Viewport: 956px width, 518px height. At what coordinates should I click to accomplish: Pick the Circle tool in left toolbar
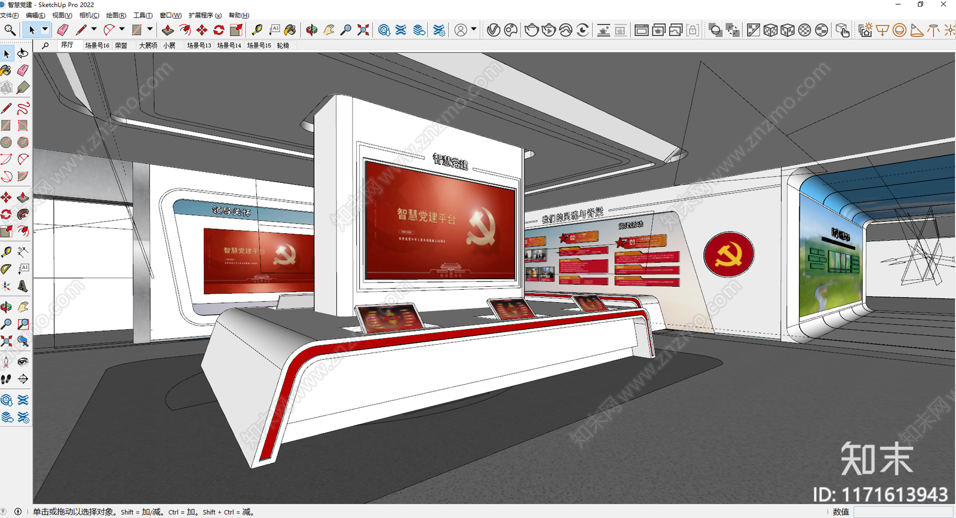(6, 142)
